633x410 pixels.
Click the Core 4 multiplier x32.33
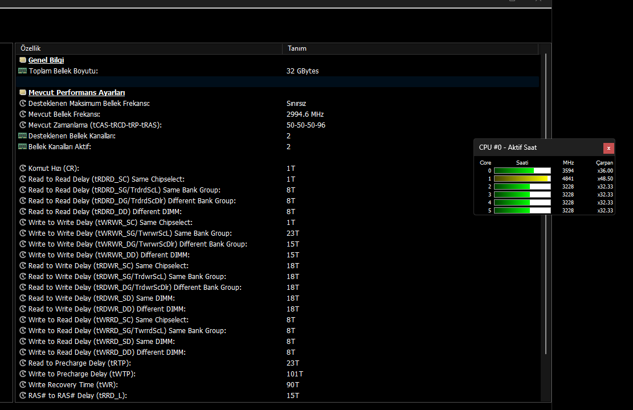605,203
